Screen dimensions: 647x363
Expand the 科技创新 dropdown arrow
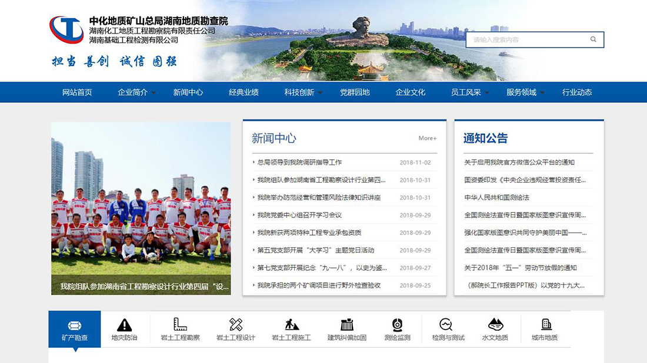tap(320, 93)
